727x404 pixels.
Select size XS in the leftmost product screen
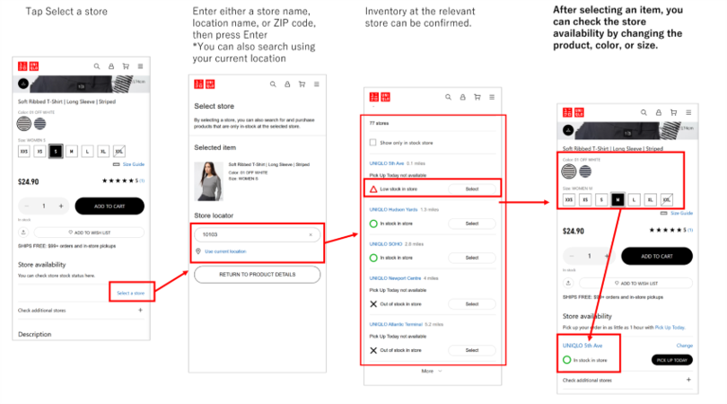point(39,152)
